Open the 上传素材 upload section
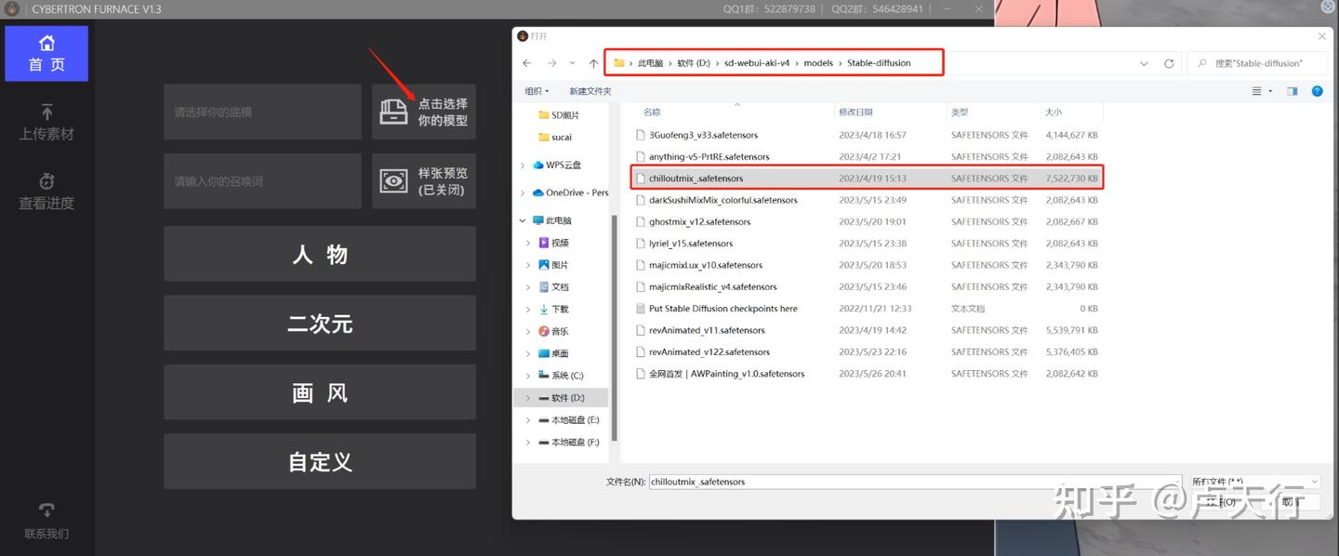Image resolution: width=1339 pixels, height=556 pixels. pos(46,123)
